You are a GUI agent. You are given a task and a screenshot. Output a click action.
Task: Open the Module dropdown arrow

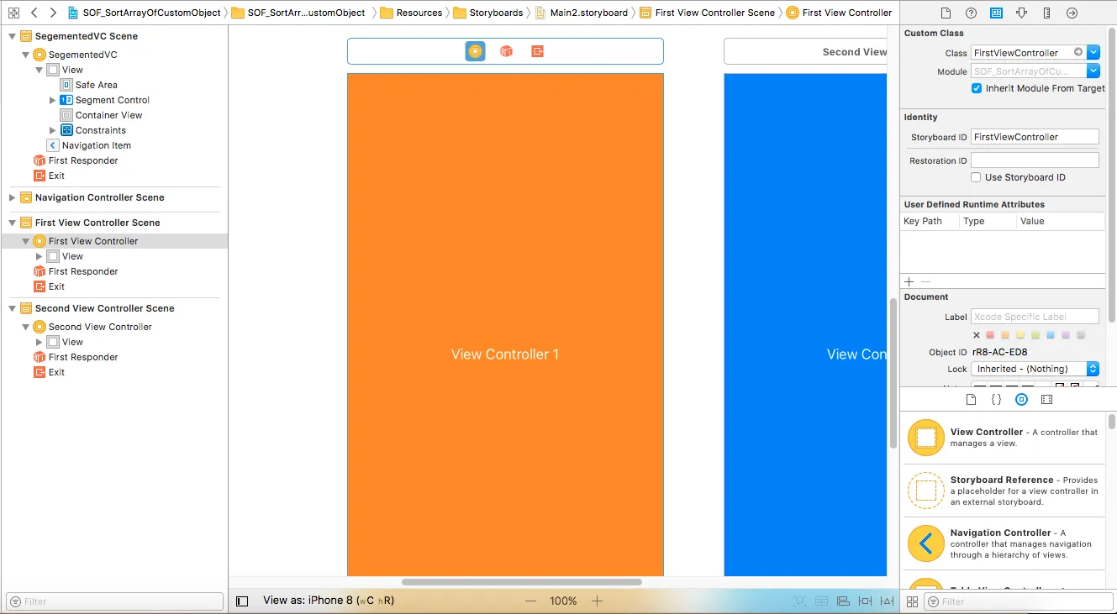point(1093,71)
